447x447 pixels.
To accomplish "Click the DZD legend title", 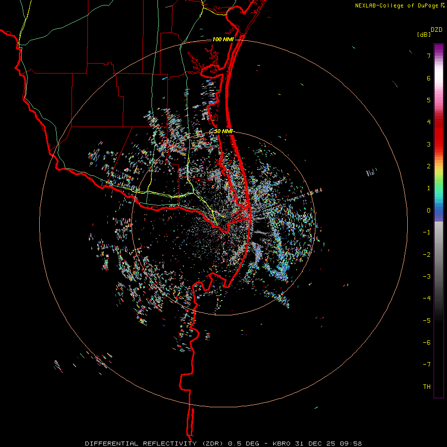I will pyautogui.click(x=437, y=30).
